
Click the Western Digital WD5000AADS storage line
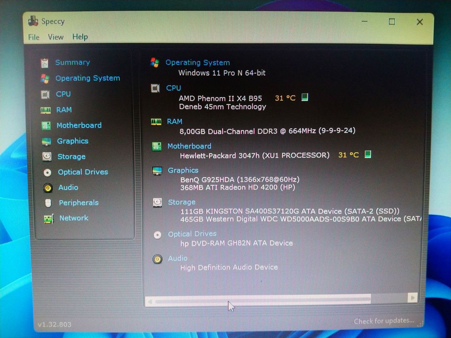click(301, 219)
